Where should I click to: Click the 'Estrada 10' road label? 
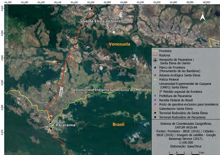[61, 91]
